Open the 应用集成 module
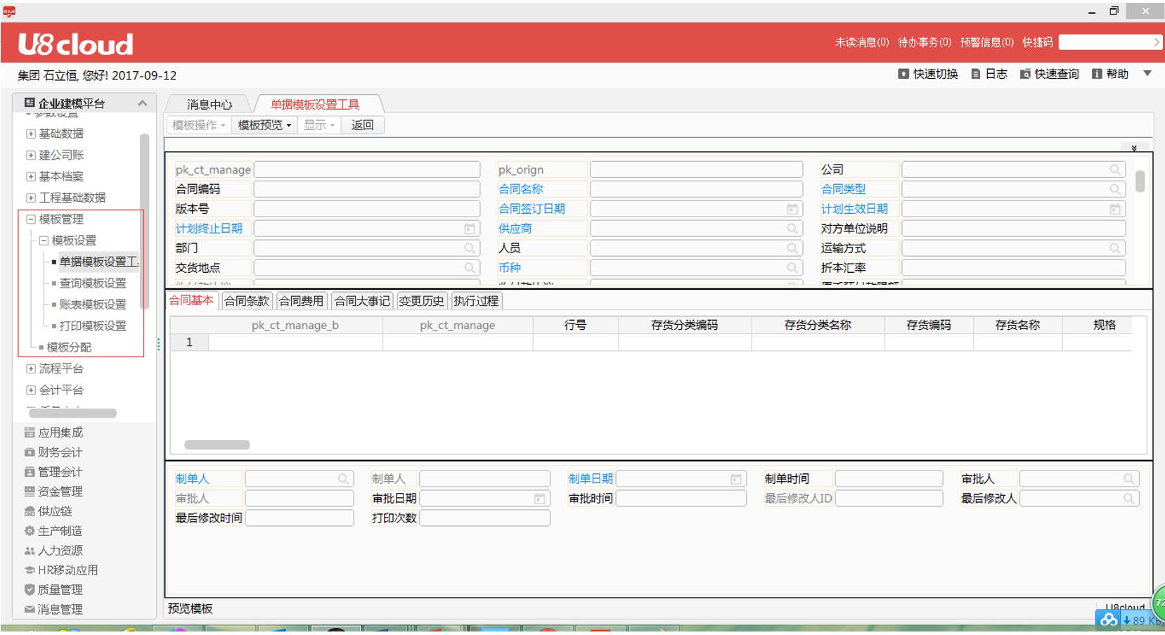 click(54, 432)
